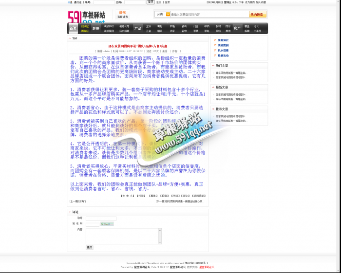Click the red arrow icon beside 推荐文章
Image resolution: width=341 pixels, height=273 pixels.
tap(213, 109)
